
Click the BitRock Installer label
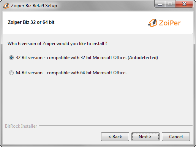tap(21, 126)
